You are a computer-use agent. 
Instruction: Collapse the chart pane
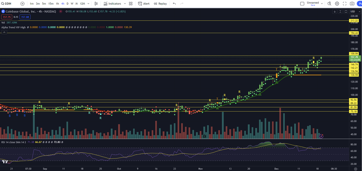pos(340,11)
